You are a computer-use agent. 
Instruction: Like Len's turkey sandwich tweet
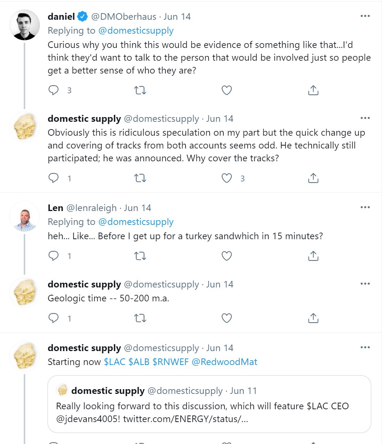[227, 256]
